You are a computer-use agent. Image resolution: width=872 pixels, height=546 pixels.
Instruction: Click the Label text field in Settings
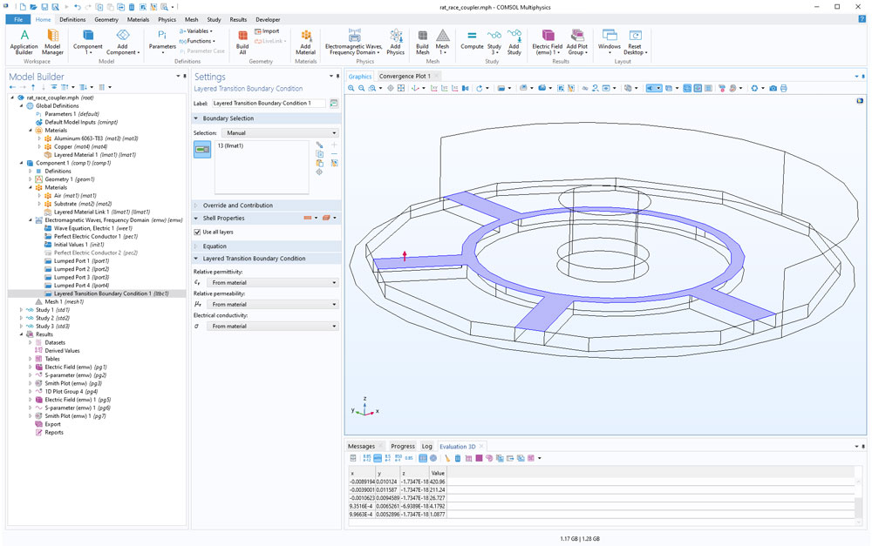tap(268, 104)
